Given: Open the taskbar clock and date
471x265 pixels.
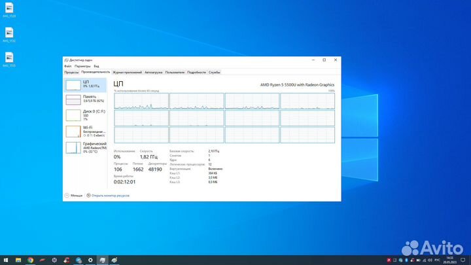Looking at the screenshot, I should 449,260.
